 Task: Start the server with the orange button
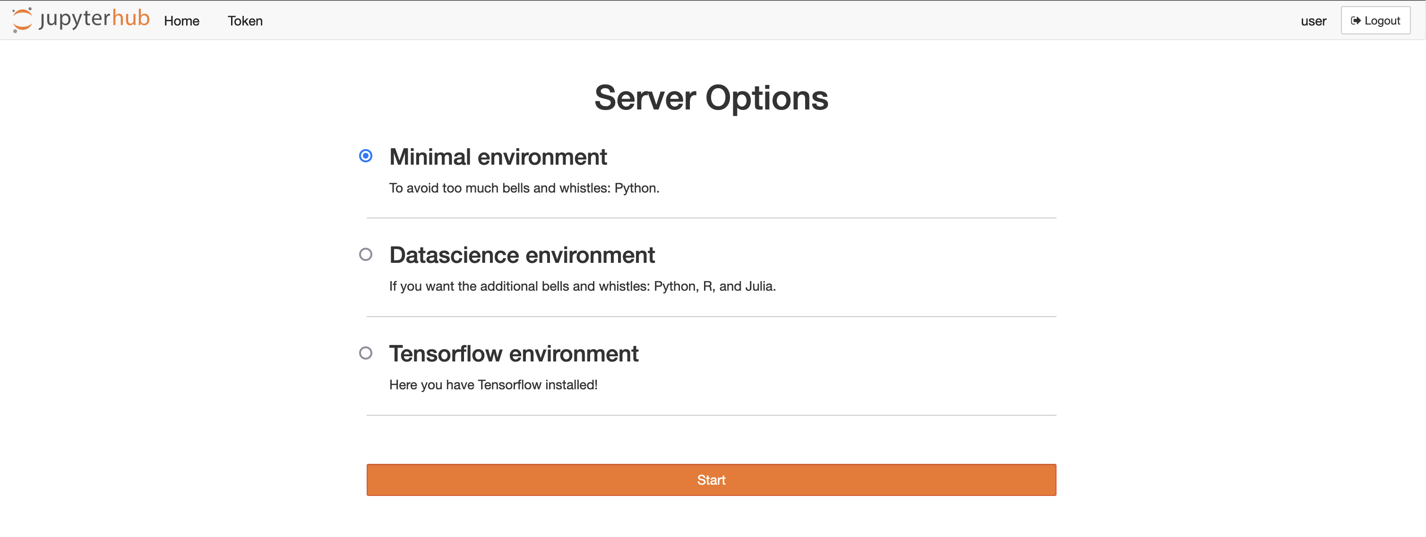pyautogui.click(x=711, y=480)
